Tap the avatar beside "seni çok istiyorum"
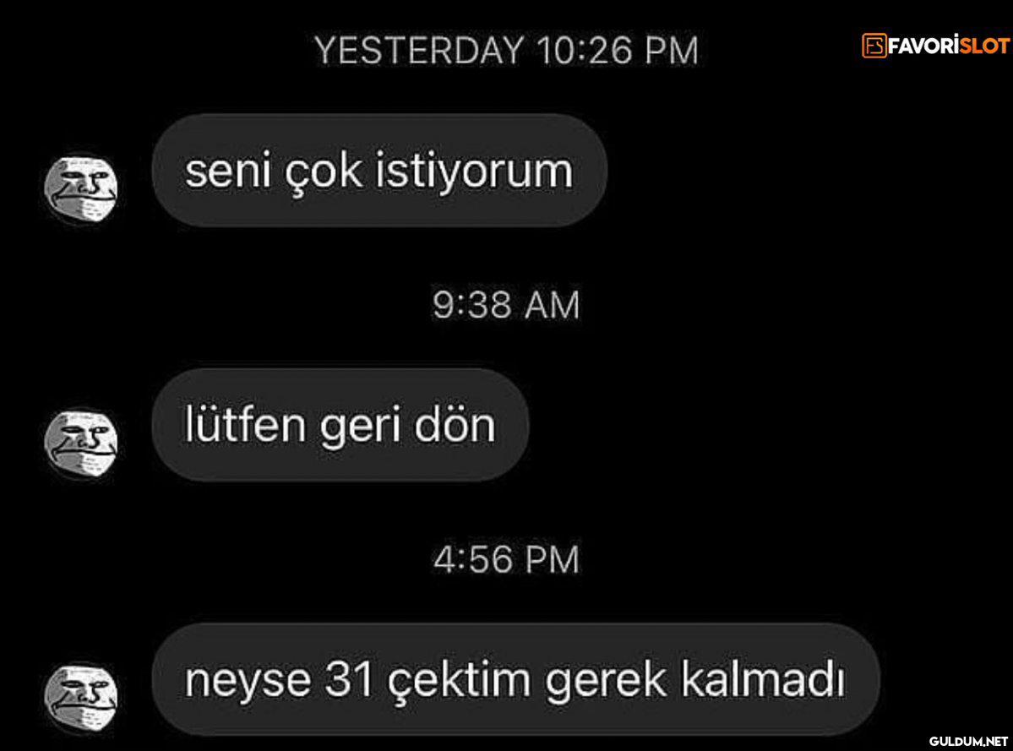This screenshot has height=751, width=1013. 81,188
